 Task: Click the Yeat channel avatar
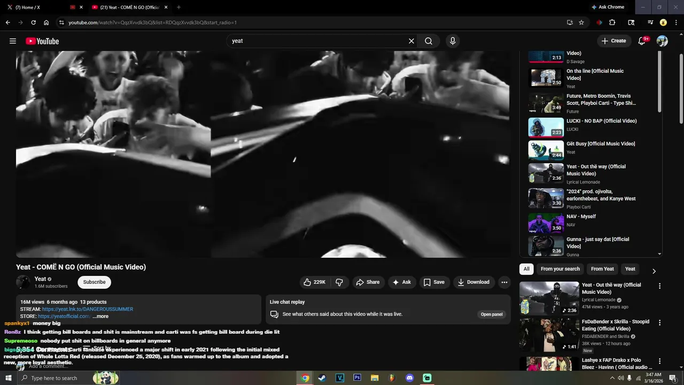pos(23,282)
